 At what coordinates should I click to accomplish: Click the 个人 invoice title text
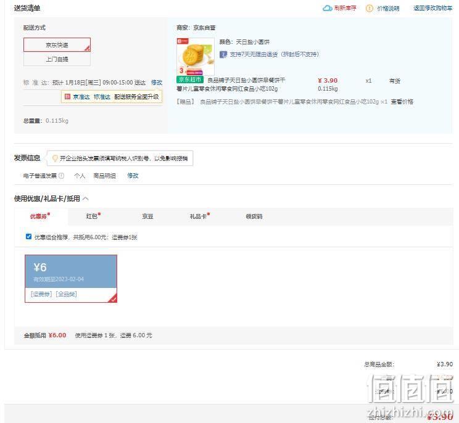80,176
